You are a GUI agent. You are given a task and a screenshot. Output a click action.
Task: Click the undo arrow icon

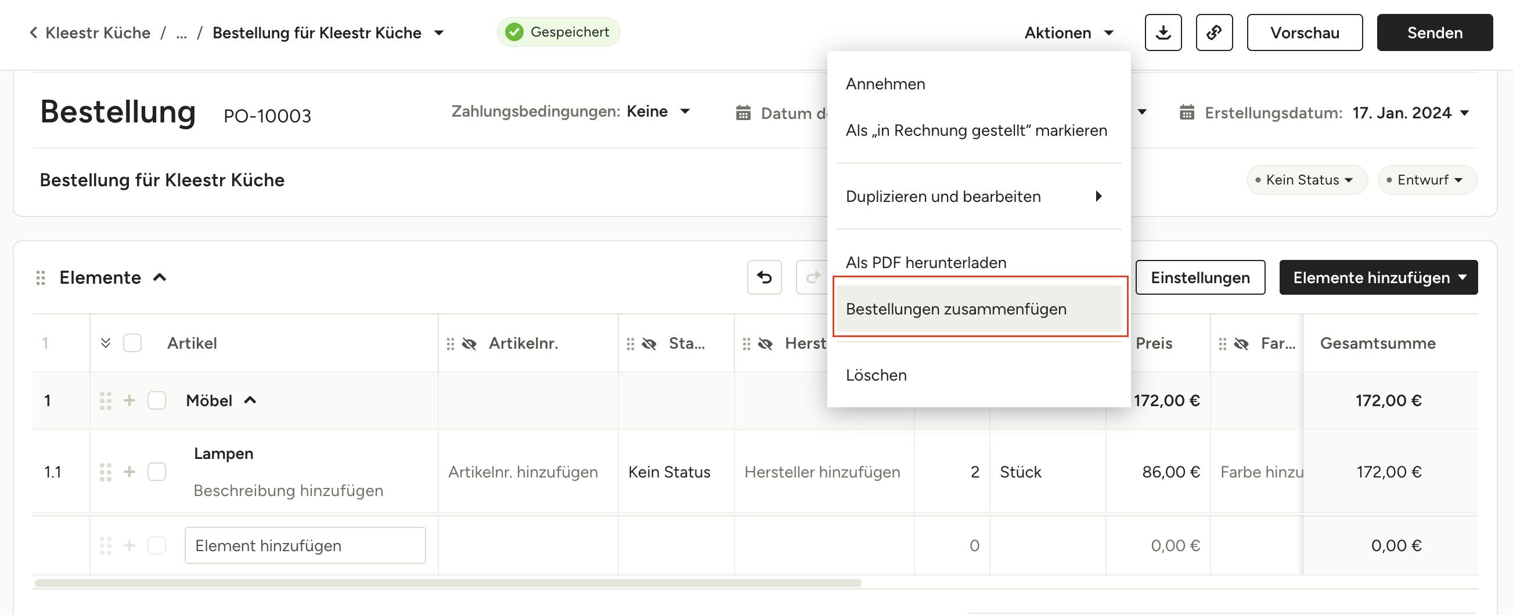[x=764, y=277]
